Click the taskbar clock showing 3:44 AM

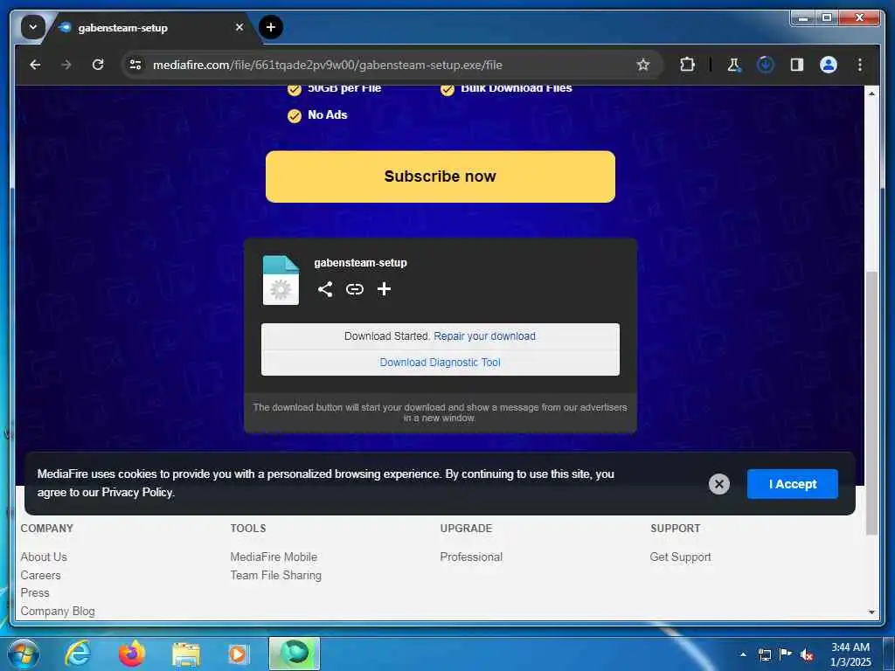[x=850, y=654]
